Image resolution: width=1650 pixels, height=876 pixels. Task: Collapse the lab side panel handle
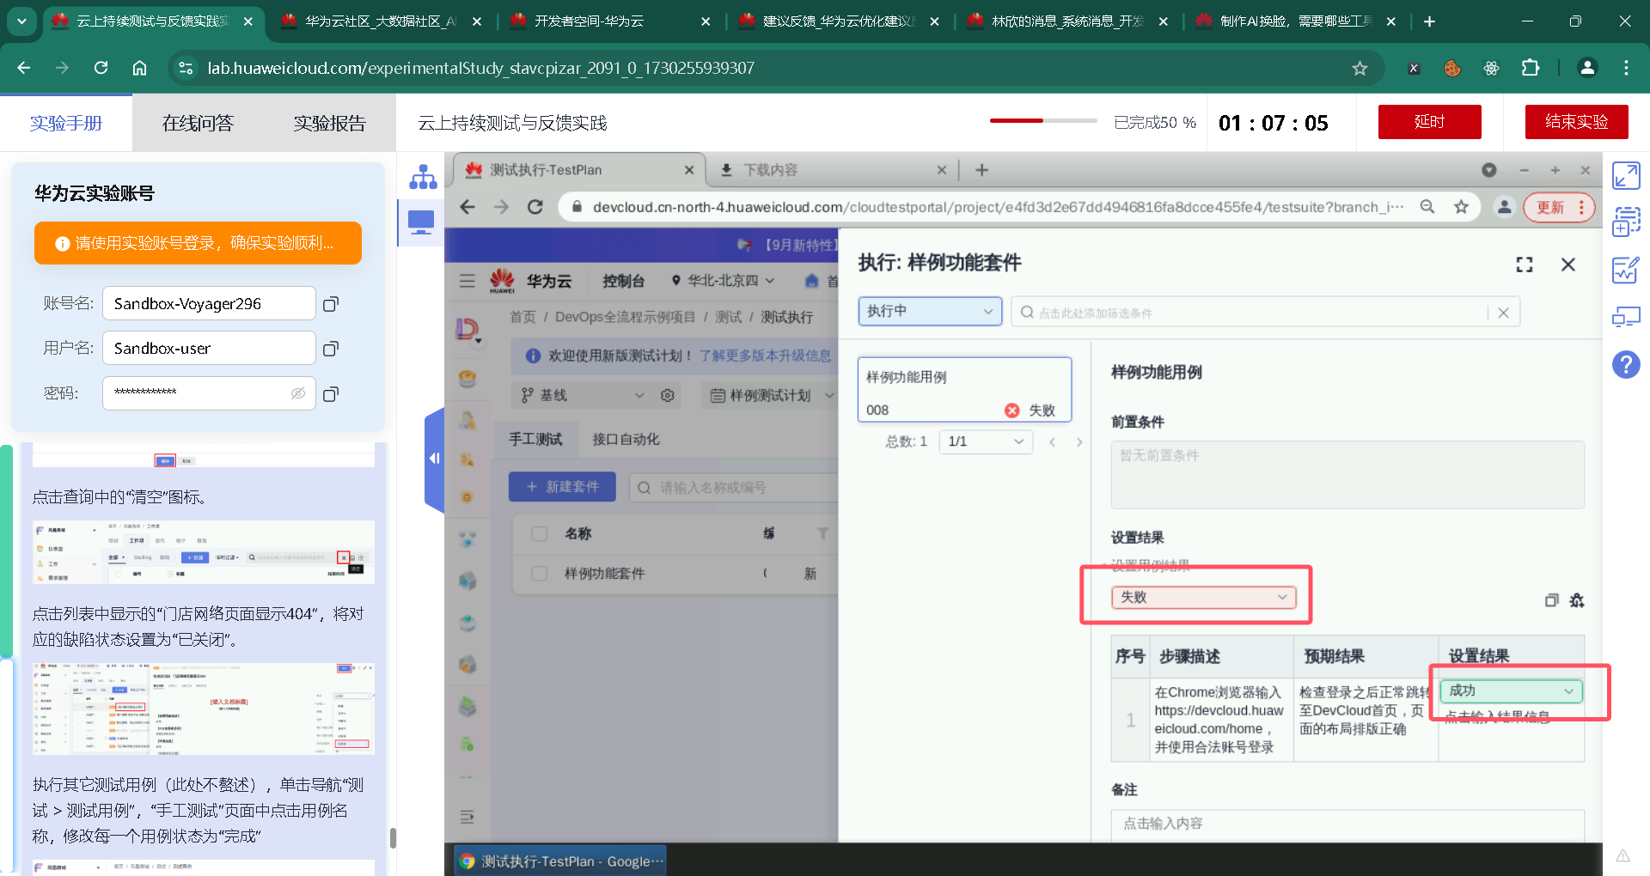coord(434,459)
